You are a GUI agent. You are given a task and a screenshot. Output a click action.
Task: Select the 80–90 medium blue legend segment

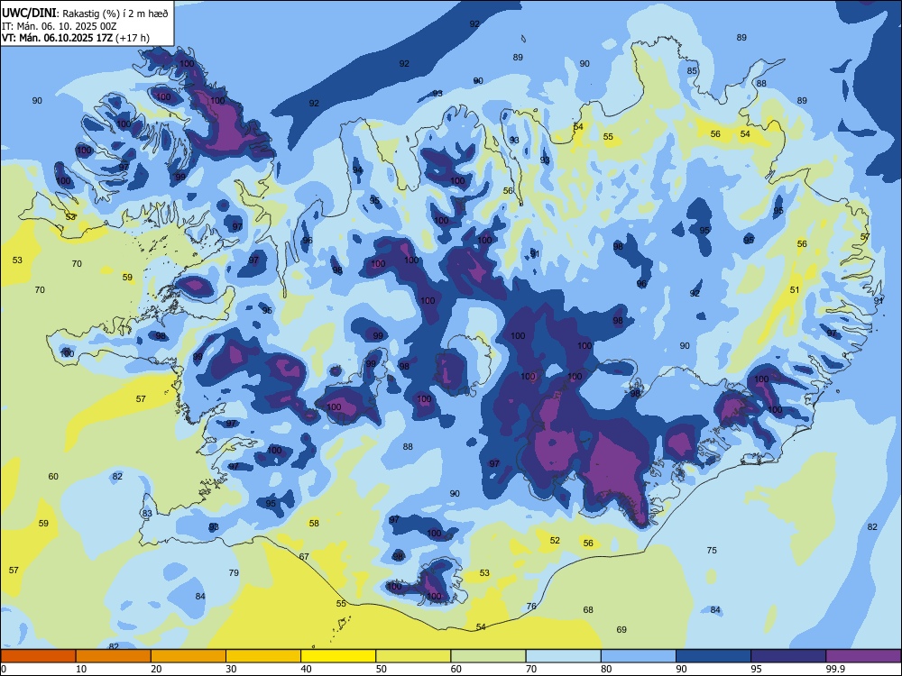(x=639, y=656)
